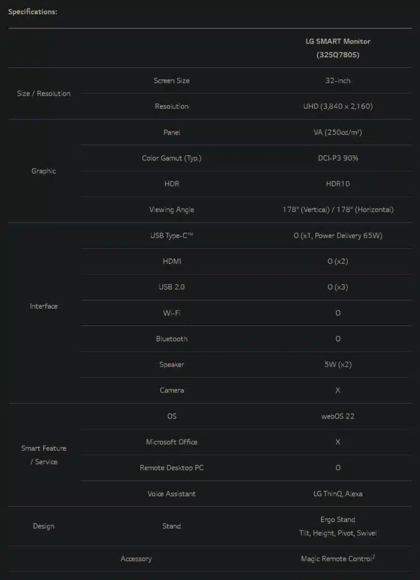Screen dimensions: 420x580
Task: Click the Wi-Fi row label
Action: (x=172, y=313)
